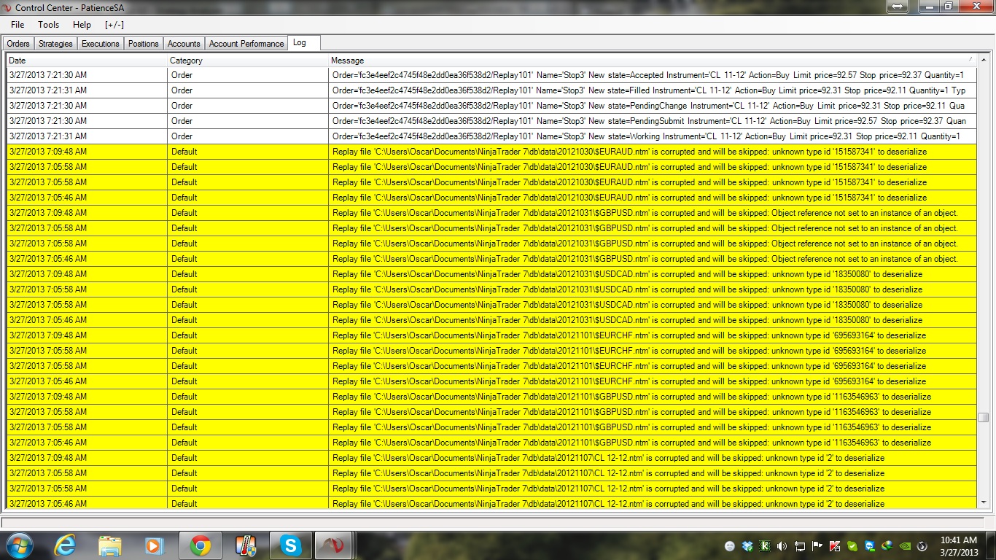Click the double-arrow button in the title bar
Image resolution: width=996 pixels, height=560 pixels.
tap(897, 7)
